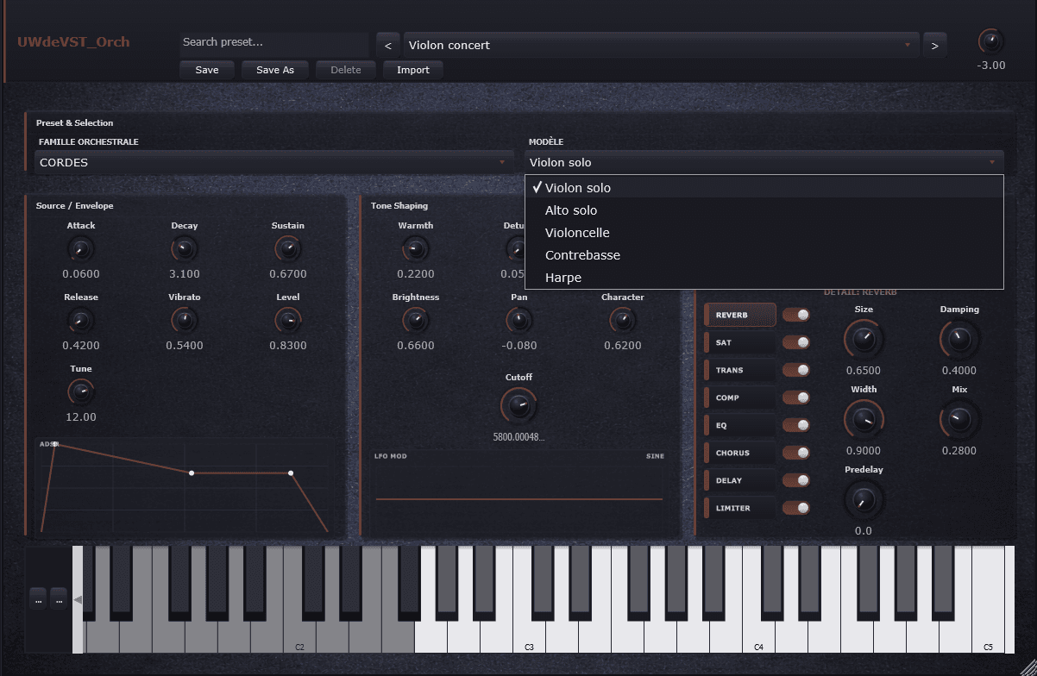Click the reverb Damping knob
1037x676 pixels.
[958, 339]
